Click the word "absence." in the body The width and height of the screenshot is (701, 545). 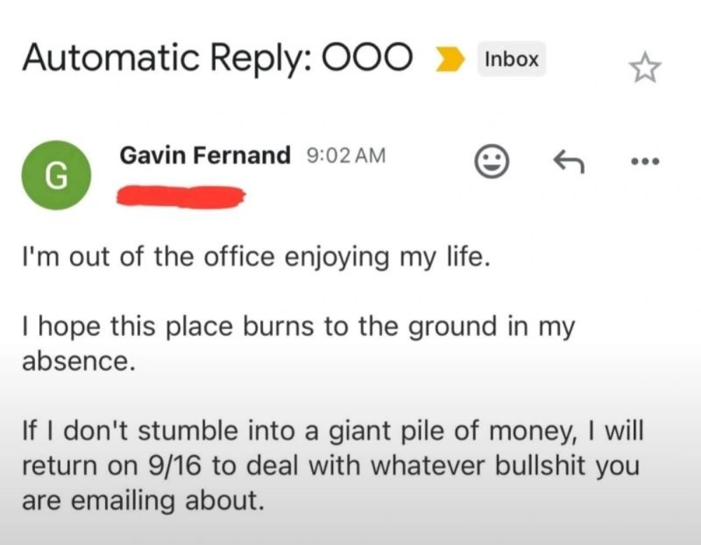click(77, 361)
